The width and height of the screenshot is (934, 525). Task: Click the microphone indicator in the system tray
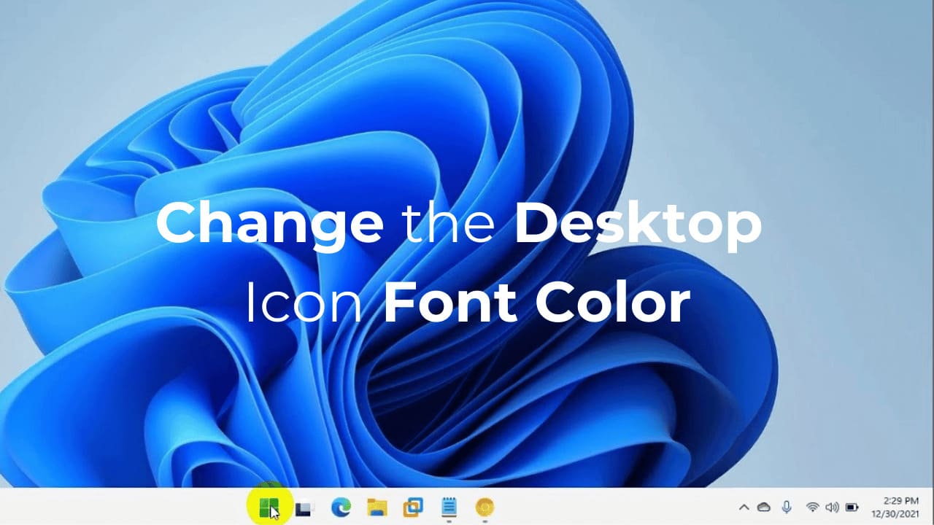point(786,506)
